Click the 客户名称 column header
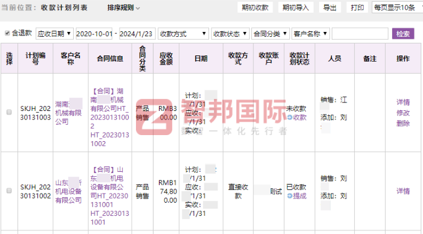The height and width of the screenshot is (234, 423). point(71,58)
